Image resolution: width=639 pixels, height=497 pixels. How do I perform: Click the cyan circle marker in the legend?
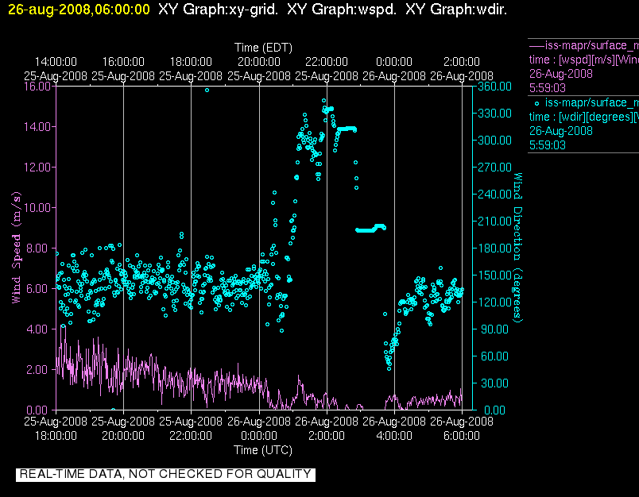point(536,103)
